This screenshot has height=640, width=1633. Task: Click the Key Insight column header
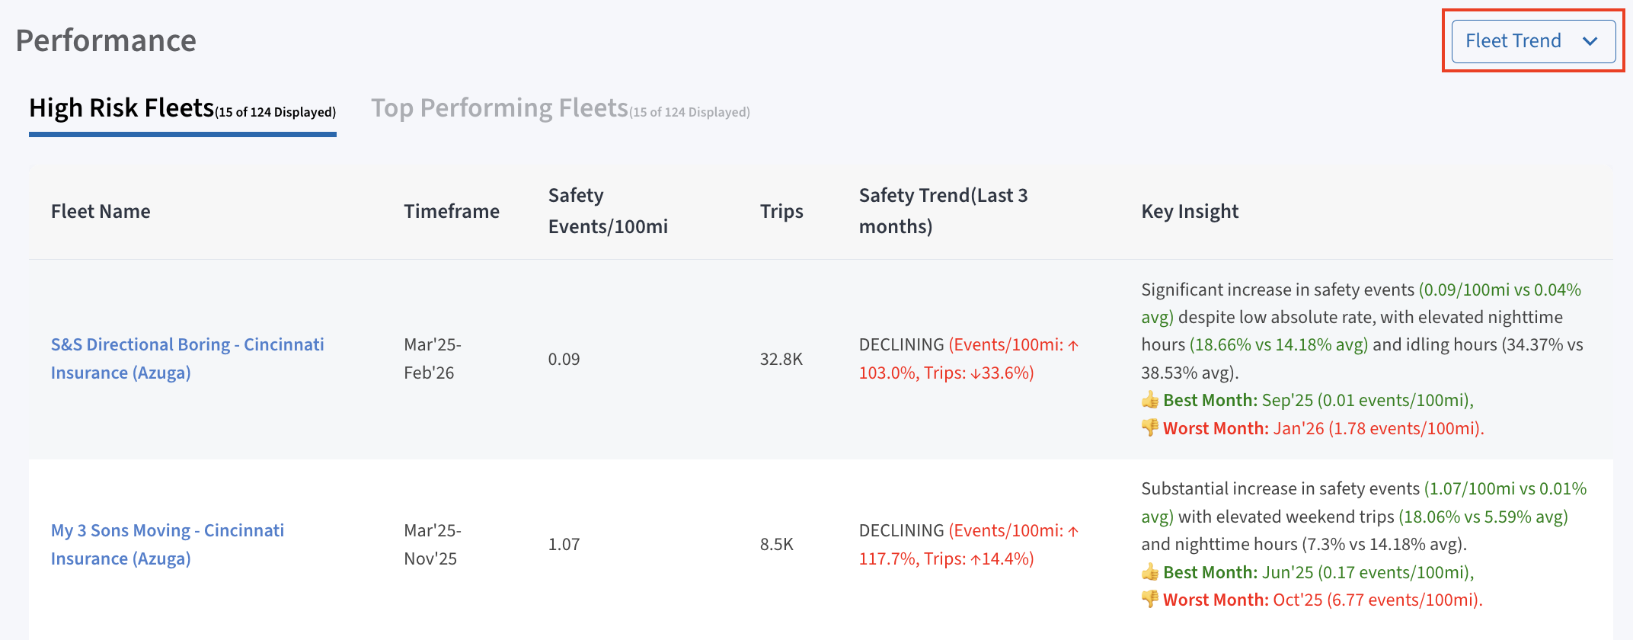coord(1190,211)
